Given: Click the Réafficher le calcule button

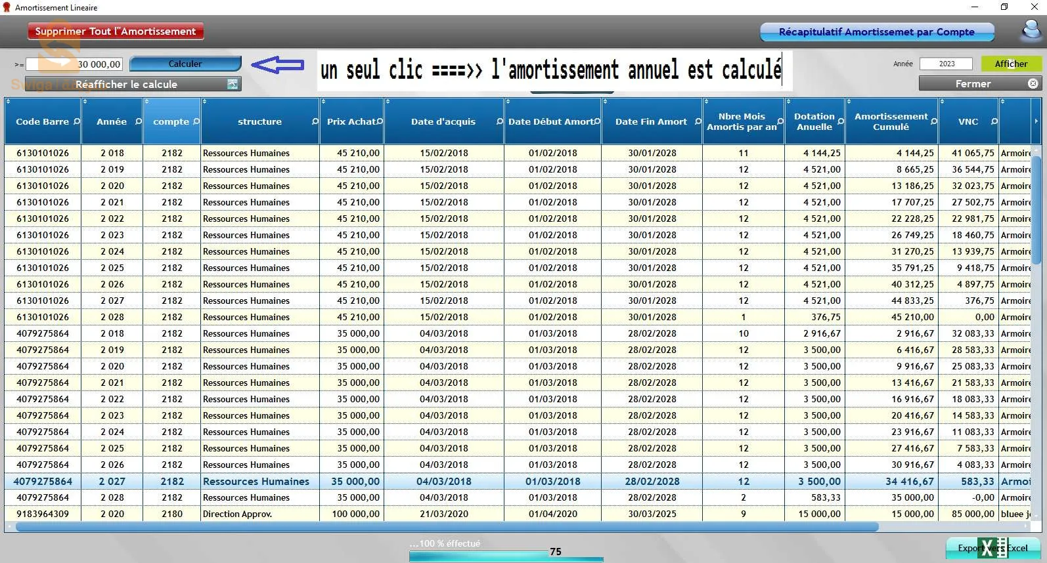Looking at the screenshot, I should 133,84.
